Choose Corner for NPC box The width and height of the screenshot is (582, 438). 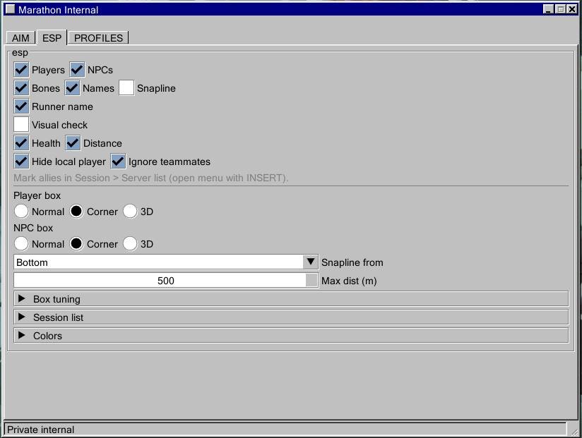[x=76, y=244]
